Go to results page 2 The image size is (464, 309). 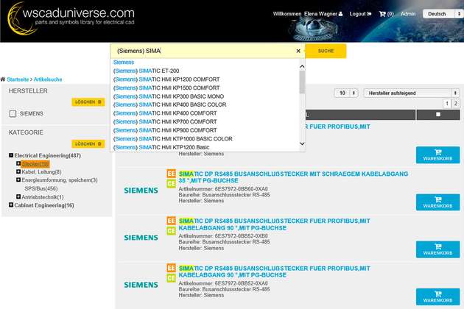tap(456, 104)
